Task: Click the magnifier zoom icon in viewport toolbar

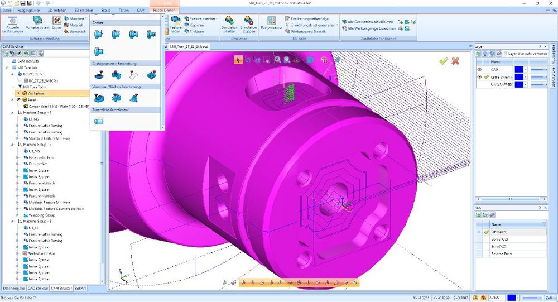Action: click(x=277, y=60)
